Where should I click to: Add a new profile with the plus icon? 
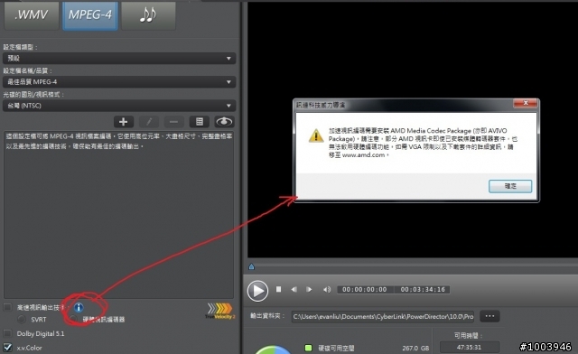tap(124, 122)
